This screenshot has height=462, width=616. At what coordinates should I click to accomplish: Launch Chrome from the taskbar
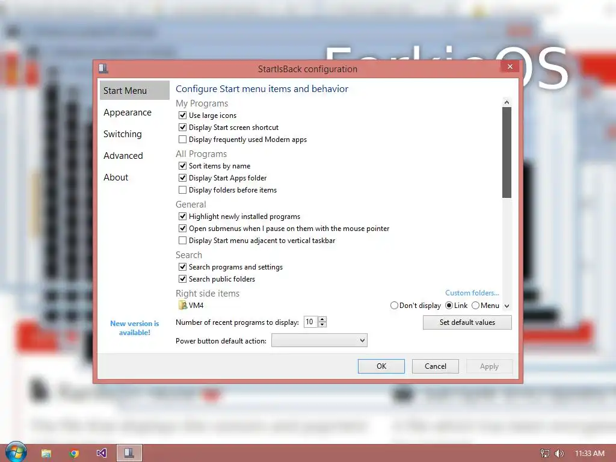[74, 454]
